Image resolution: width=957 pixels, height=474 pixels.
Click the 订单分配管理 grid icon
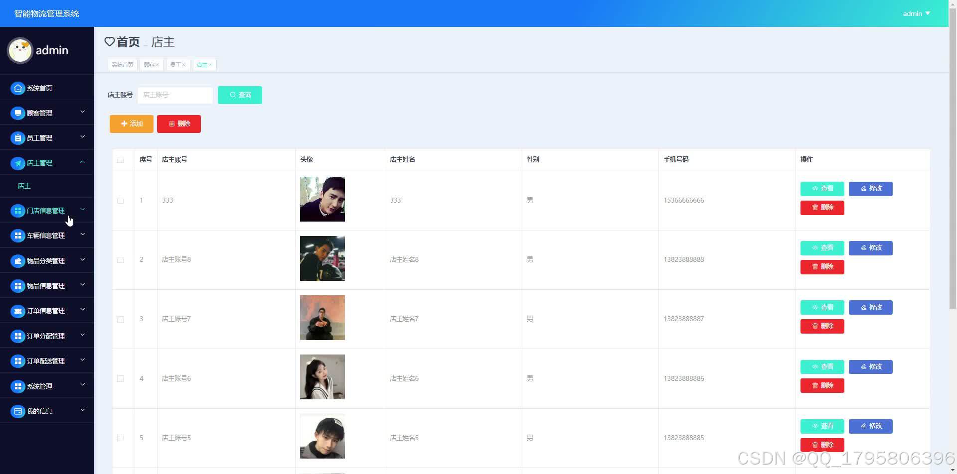click(18, 336)
